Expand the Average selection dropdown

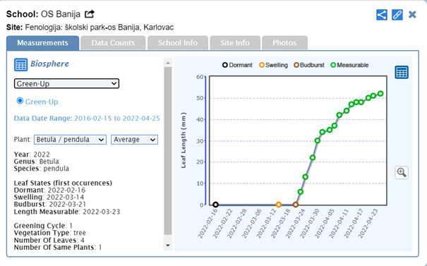[x=134, y=140]
